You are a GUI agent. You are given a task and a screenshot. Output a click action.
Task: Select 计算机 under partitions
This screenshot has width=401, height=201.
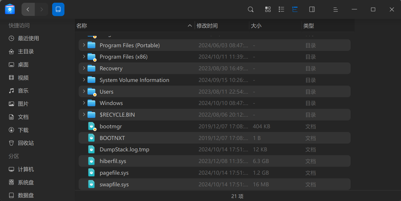(x=21, y=169)
